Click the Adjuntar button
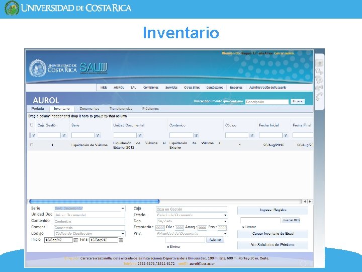This screenshot has width=362, height=272. pos(215,240)
